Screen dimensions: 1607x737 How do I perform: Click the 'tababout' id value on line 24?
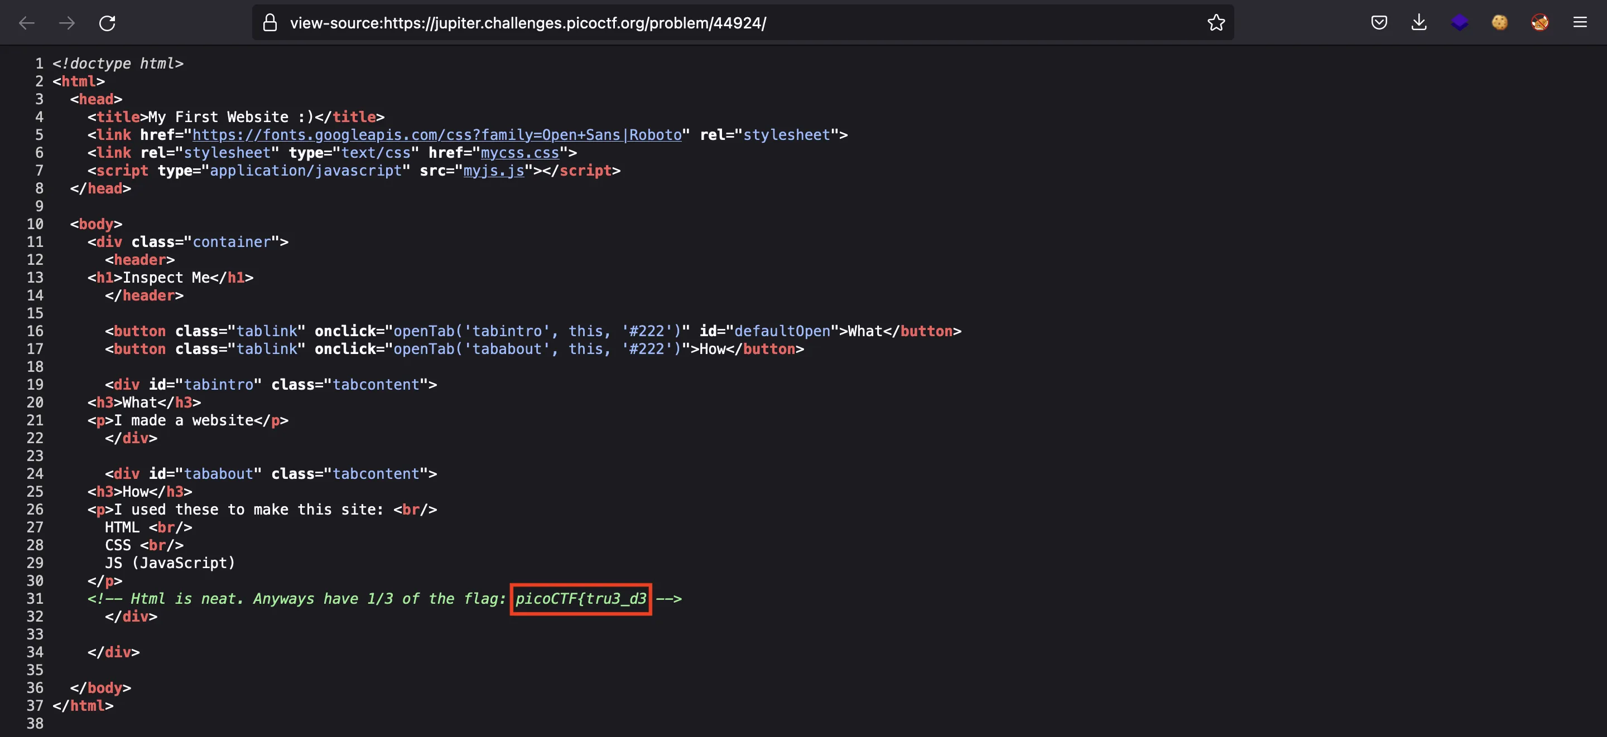point(218,474)
